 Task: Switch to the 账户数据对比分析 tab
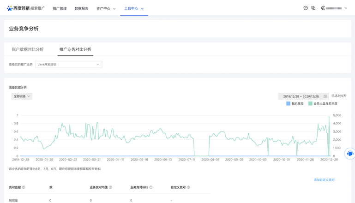pos(28,49)
